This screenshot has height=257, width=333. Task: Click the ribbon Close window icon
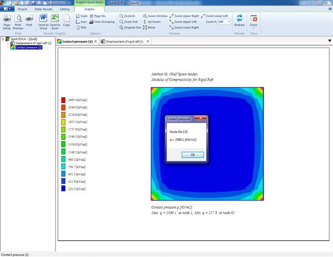[254, 19]
